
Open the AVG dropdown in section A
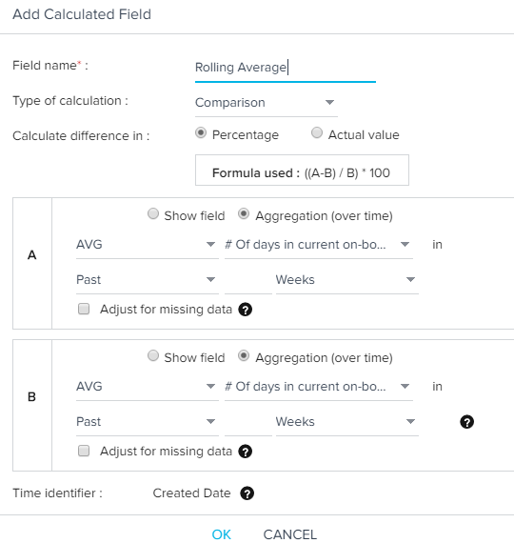point(148,245)
